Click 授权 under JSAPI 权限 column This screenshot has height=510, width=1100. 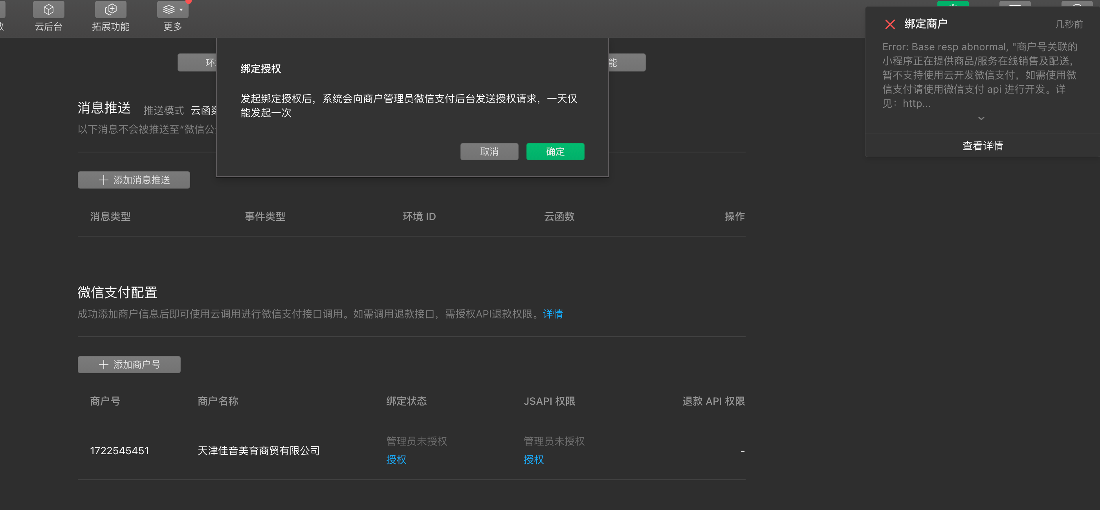(533, 460)
